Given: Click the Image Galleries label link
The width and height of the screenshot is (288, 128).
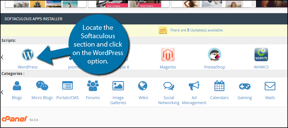Looking at the screenshot, I should coord(118,100).
